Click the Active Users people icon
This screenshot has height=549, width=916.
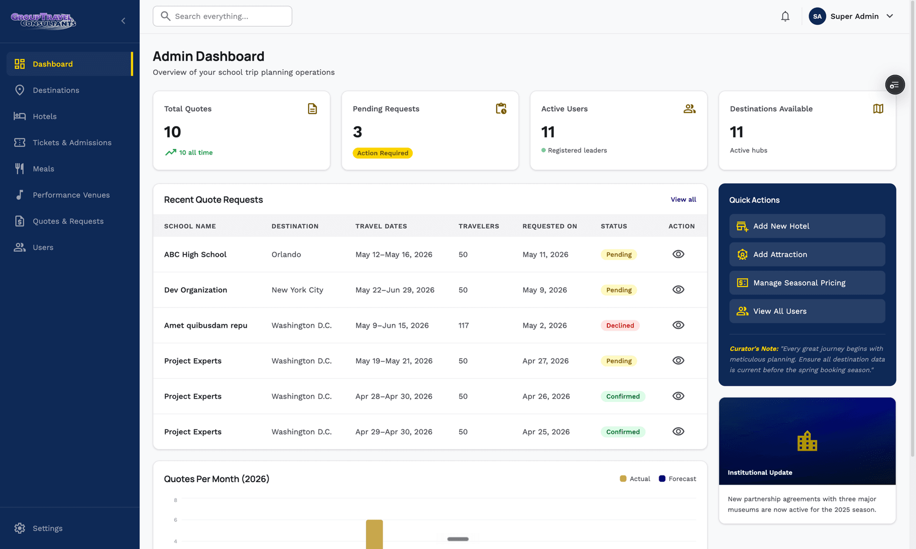[689, 109]
